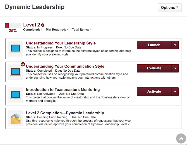Screen dimensions: 187x145
Task: Expand the dropdown arrow beside Activate
Action: pyautogui.click(x=175, y=92)
